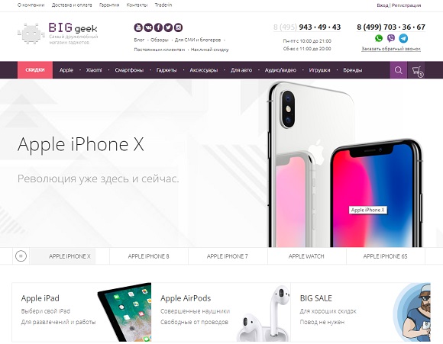The image size is (443, 344).
Task: Pause the banner slideshow
Action: tap(21, 256)
